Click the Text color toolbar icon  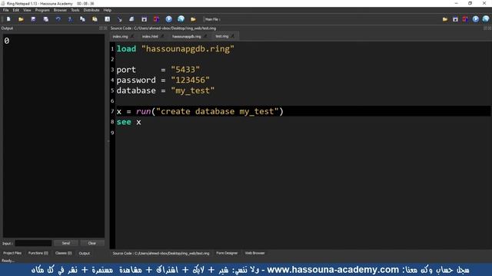coord(120,19)
